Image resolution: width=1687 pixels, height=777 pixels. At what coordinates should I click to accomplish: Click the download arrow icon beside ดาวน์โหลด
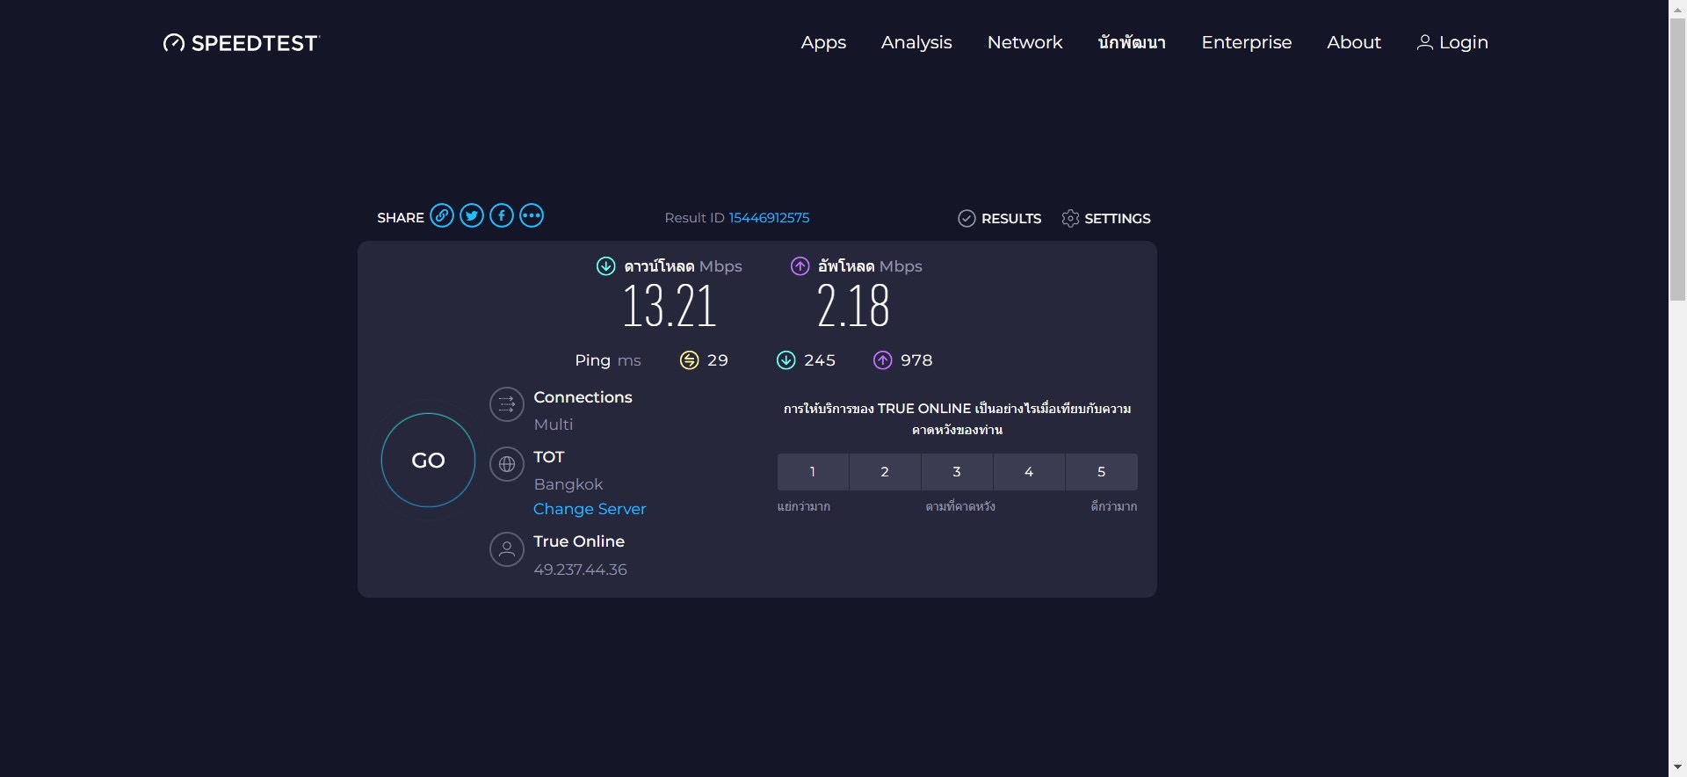point(606,266)
